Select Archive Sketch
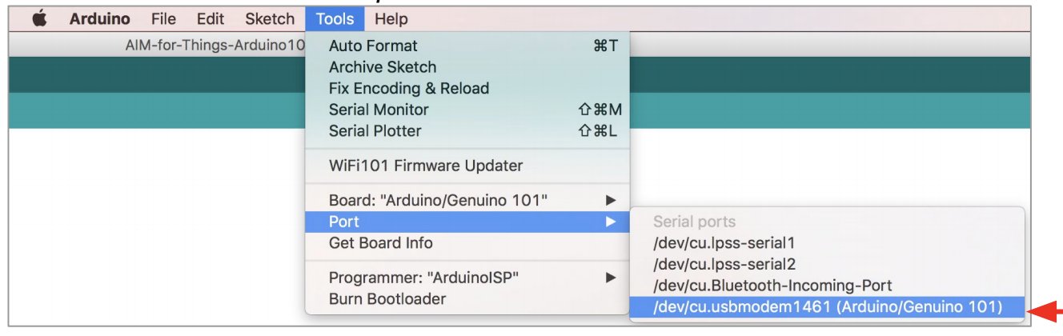 click(467, 67)
